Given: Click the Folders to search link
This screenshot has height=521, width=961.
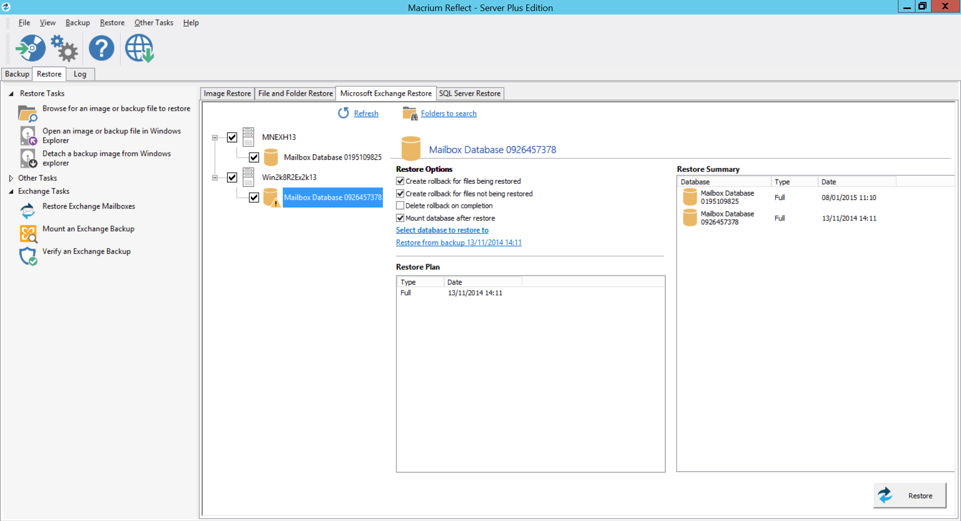Looking at the screenshot, I should [x=448, y=114].
